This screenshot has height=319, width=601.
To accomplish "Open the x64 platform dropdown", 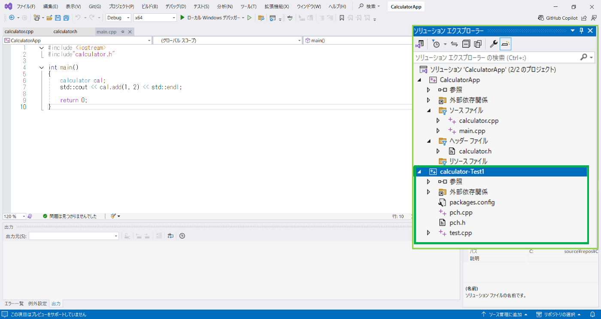I will tap(155, 18).
